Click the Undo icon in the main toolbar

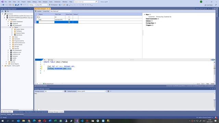(21, 5)
